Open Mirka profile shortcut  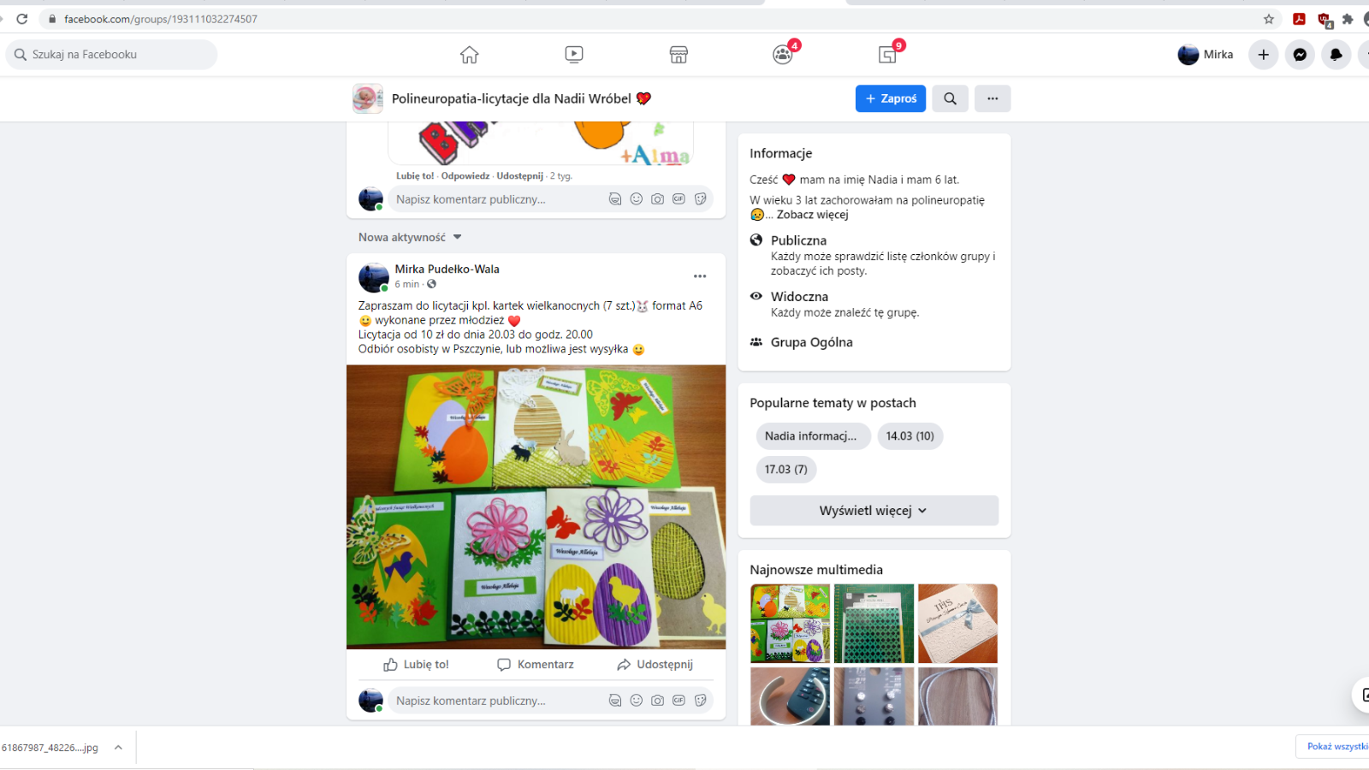point(1205,55)
